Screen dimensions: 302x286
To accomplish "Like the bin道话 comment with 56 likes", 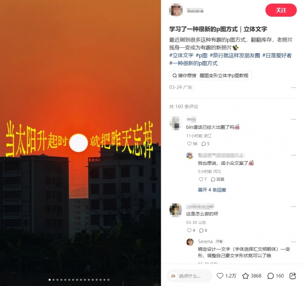I will (189, 144).
